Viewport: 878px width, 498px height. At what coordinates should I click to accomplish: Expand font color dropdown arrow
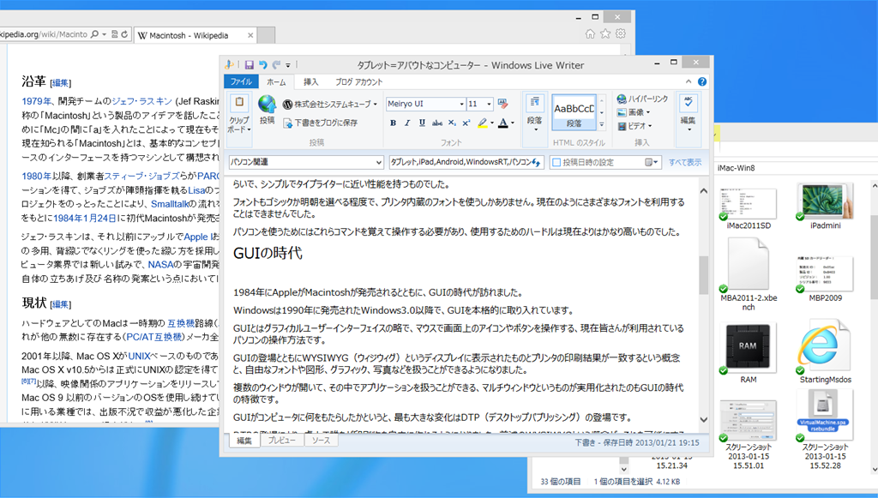(513, 123)
